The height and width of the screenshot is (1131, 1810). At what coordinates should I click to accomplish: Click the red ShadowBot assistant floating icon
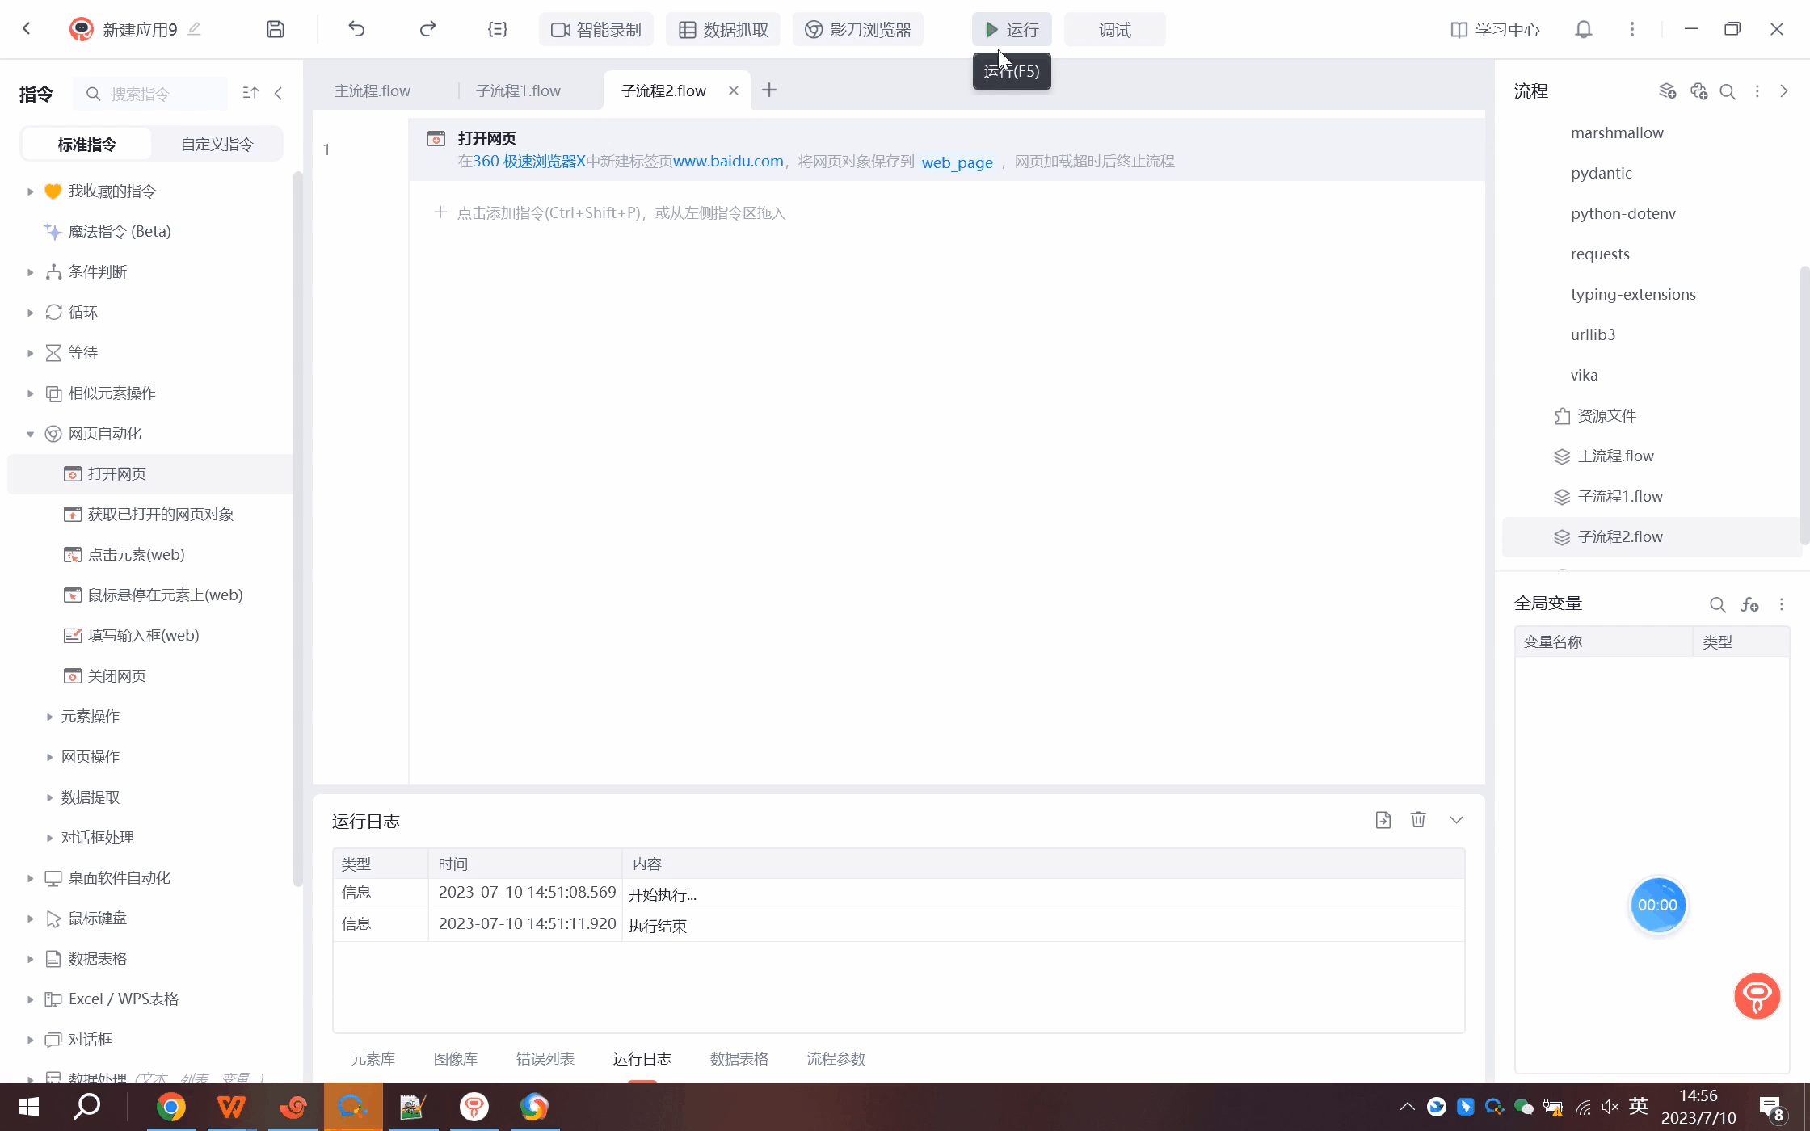[1757, 996]
